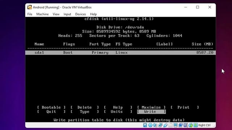Screen dimensions: 232x130
Task: Select the Type option in cfdisk
Action: click(84, 112)
